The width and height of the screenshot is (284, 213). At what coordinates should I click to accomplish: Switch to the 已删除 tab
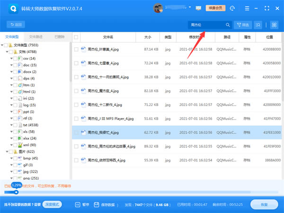[60, 36]
